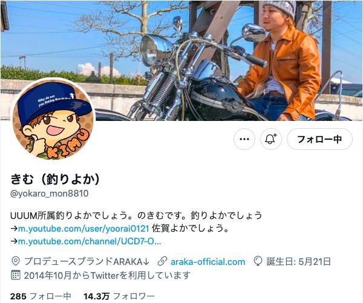This screenshot has width=363, height=303.
Task: Click the location pin icon
Action: 15,261
